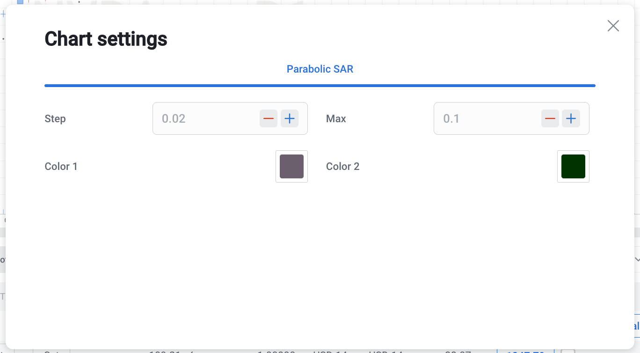Image resolution: width=640 pixels, height=353 pixels.
Task: Click the Chart settings heading
Action: (106, 39)
